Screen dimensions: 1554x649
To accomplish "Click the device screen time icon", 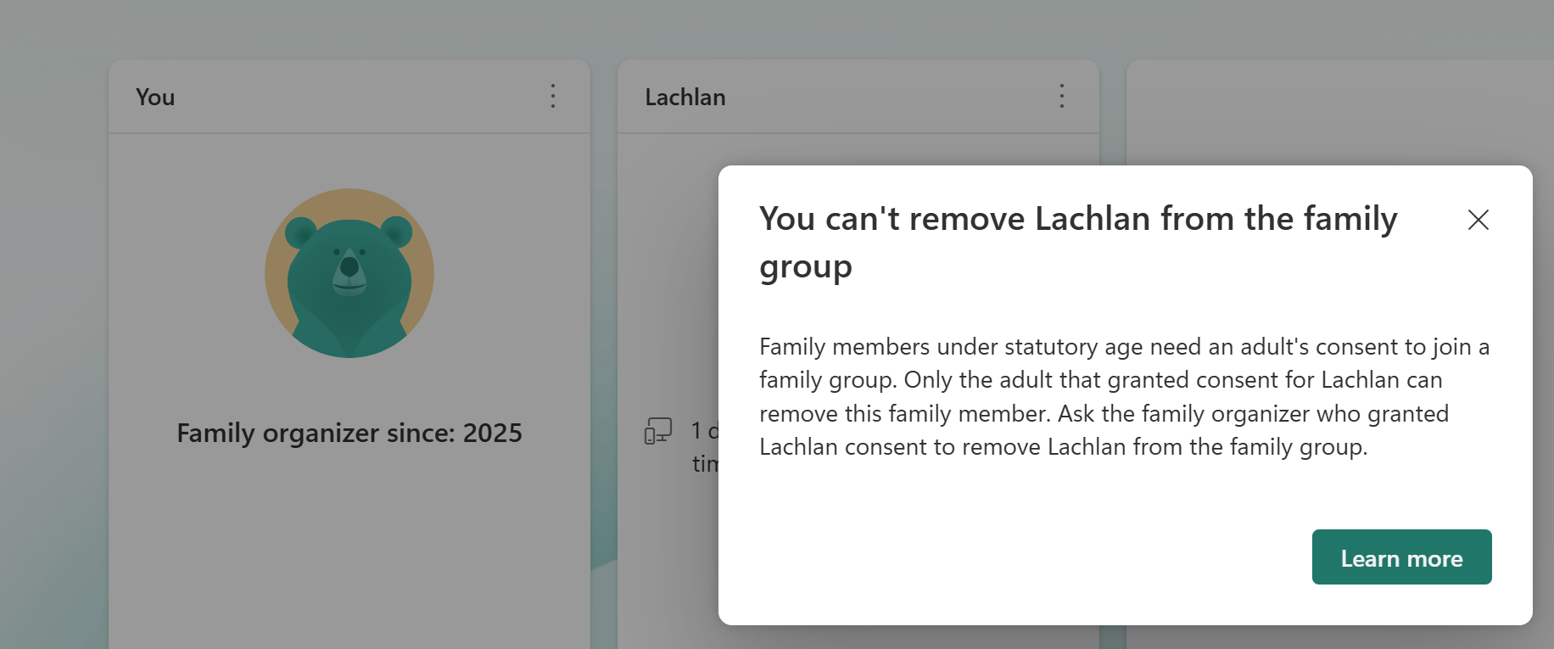I will coord(658,431).
